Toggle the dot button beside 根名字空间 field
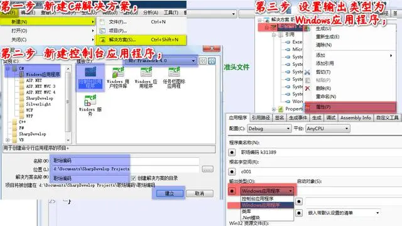This screenshot has width=402, height=226. click(x=232, y=171)
